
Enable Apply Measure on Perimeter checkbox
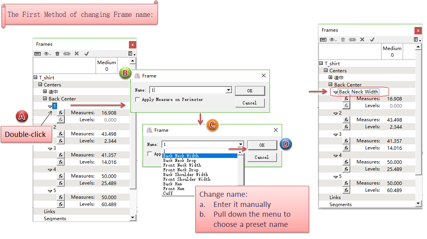point(138,100)
